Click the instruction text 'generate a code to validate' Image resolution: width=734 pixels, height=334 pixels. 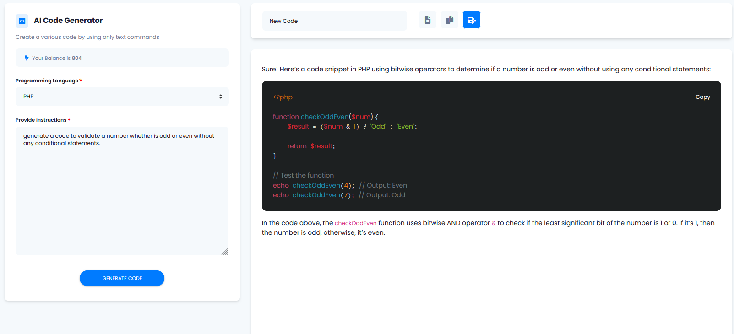pos(119,140)
